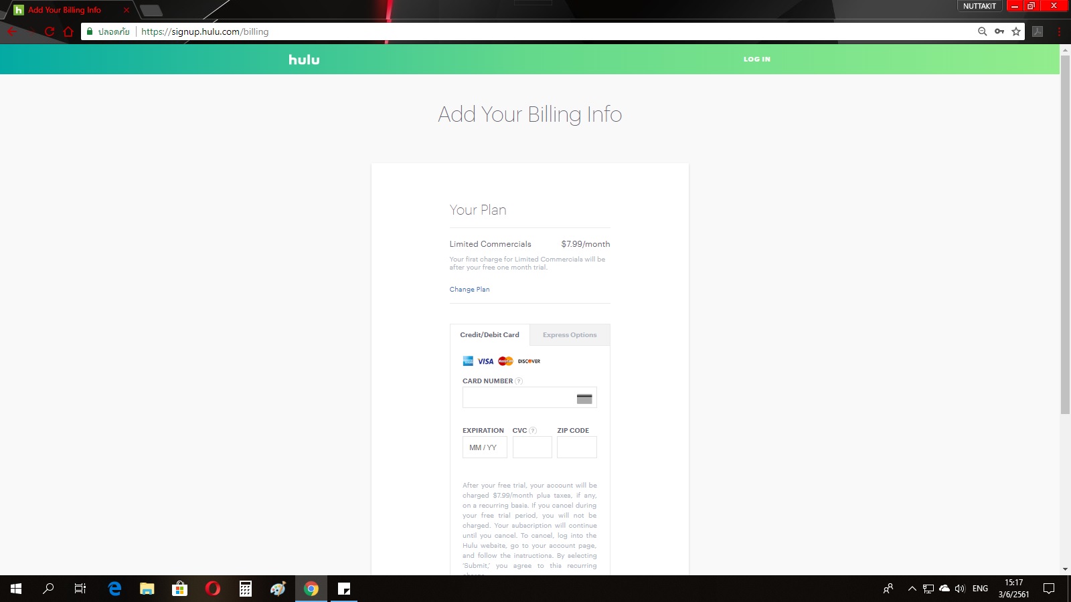
Task: Focus the Expiration MM / YY field
Action: 485,447
